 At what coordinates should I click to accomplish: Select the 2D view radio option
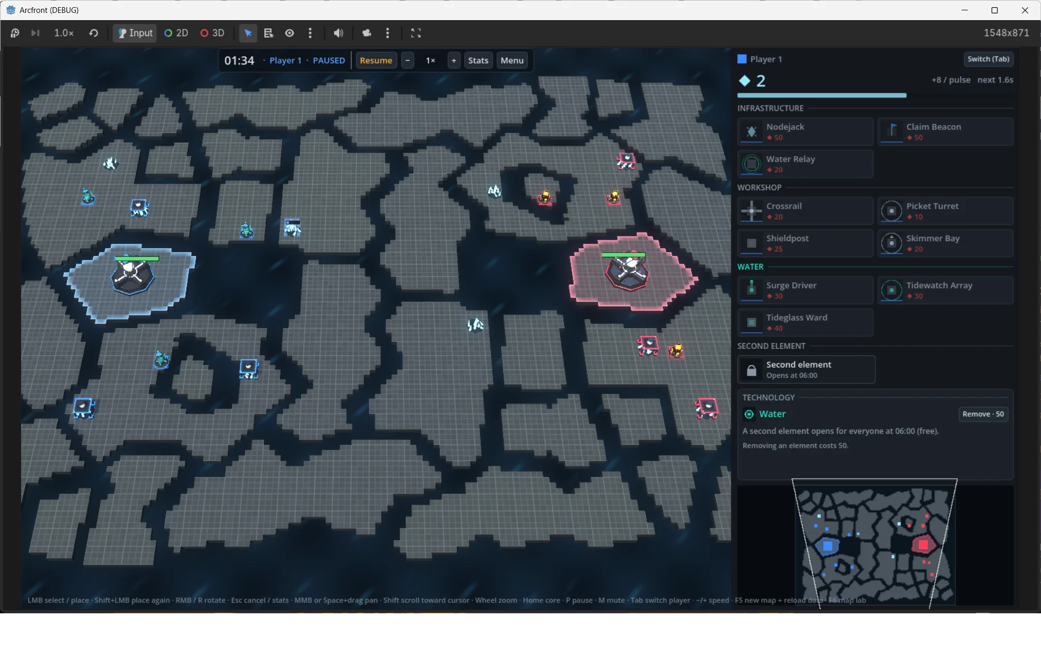[176, 33]
